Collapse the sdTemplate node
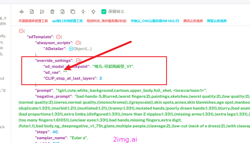Image resolution: width=250 pixels, height=143 pixels. tap(58, 37)
